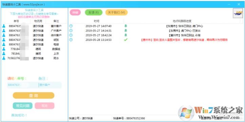
Task: Click clock icon for the 14:14:31 entry
Action: [x=71, y=30]
